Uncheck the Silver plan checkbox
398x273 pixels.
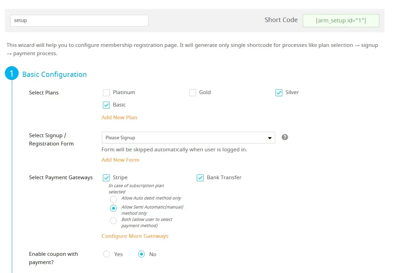tap(279, 92)
